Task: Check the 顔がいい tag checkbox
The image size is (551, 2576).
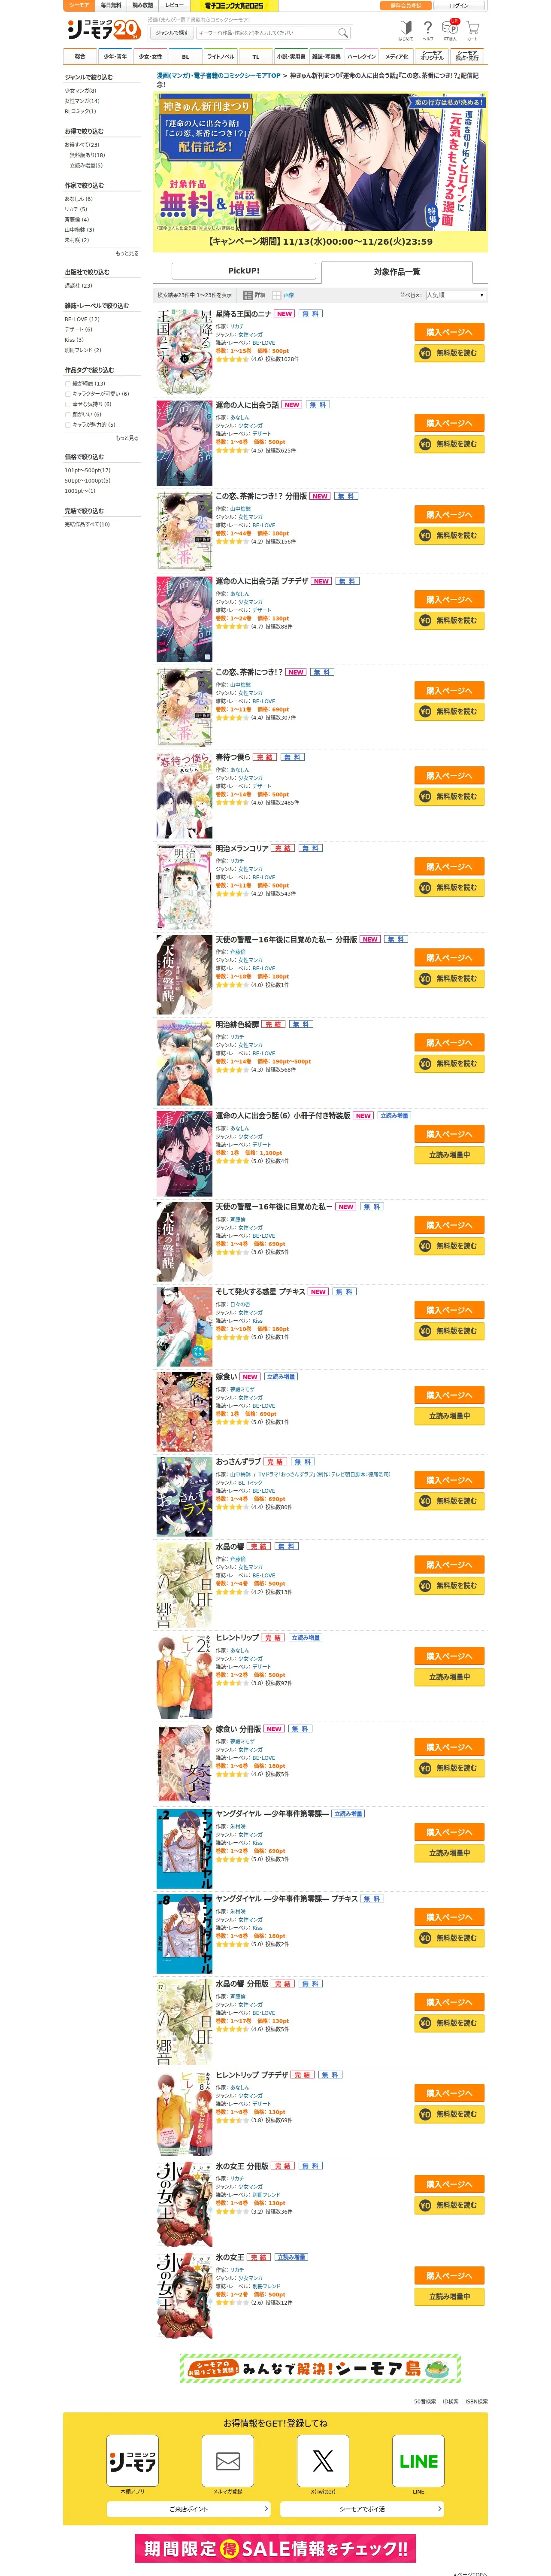Action: [68, 414]
